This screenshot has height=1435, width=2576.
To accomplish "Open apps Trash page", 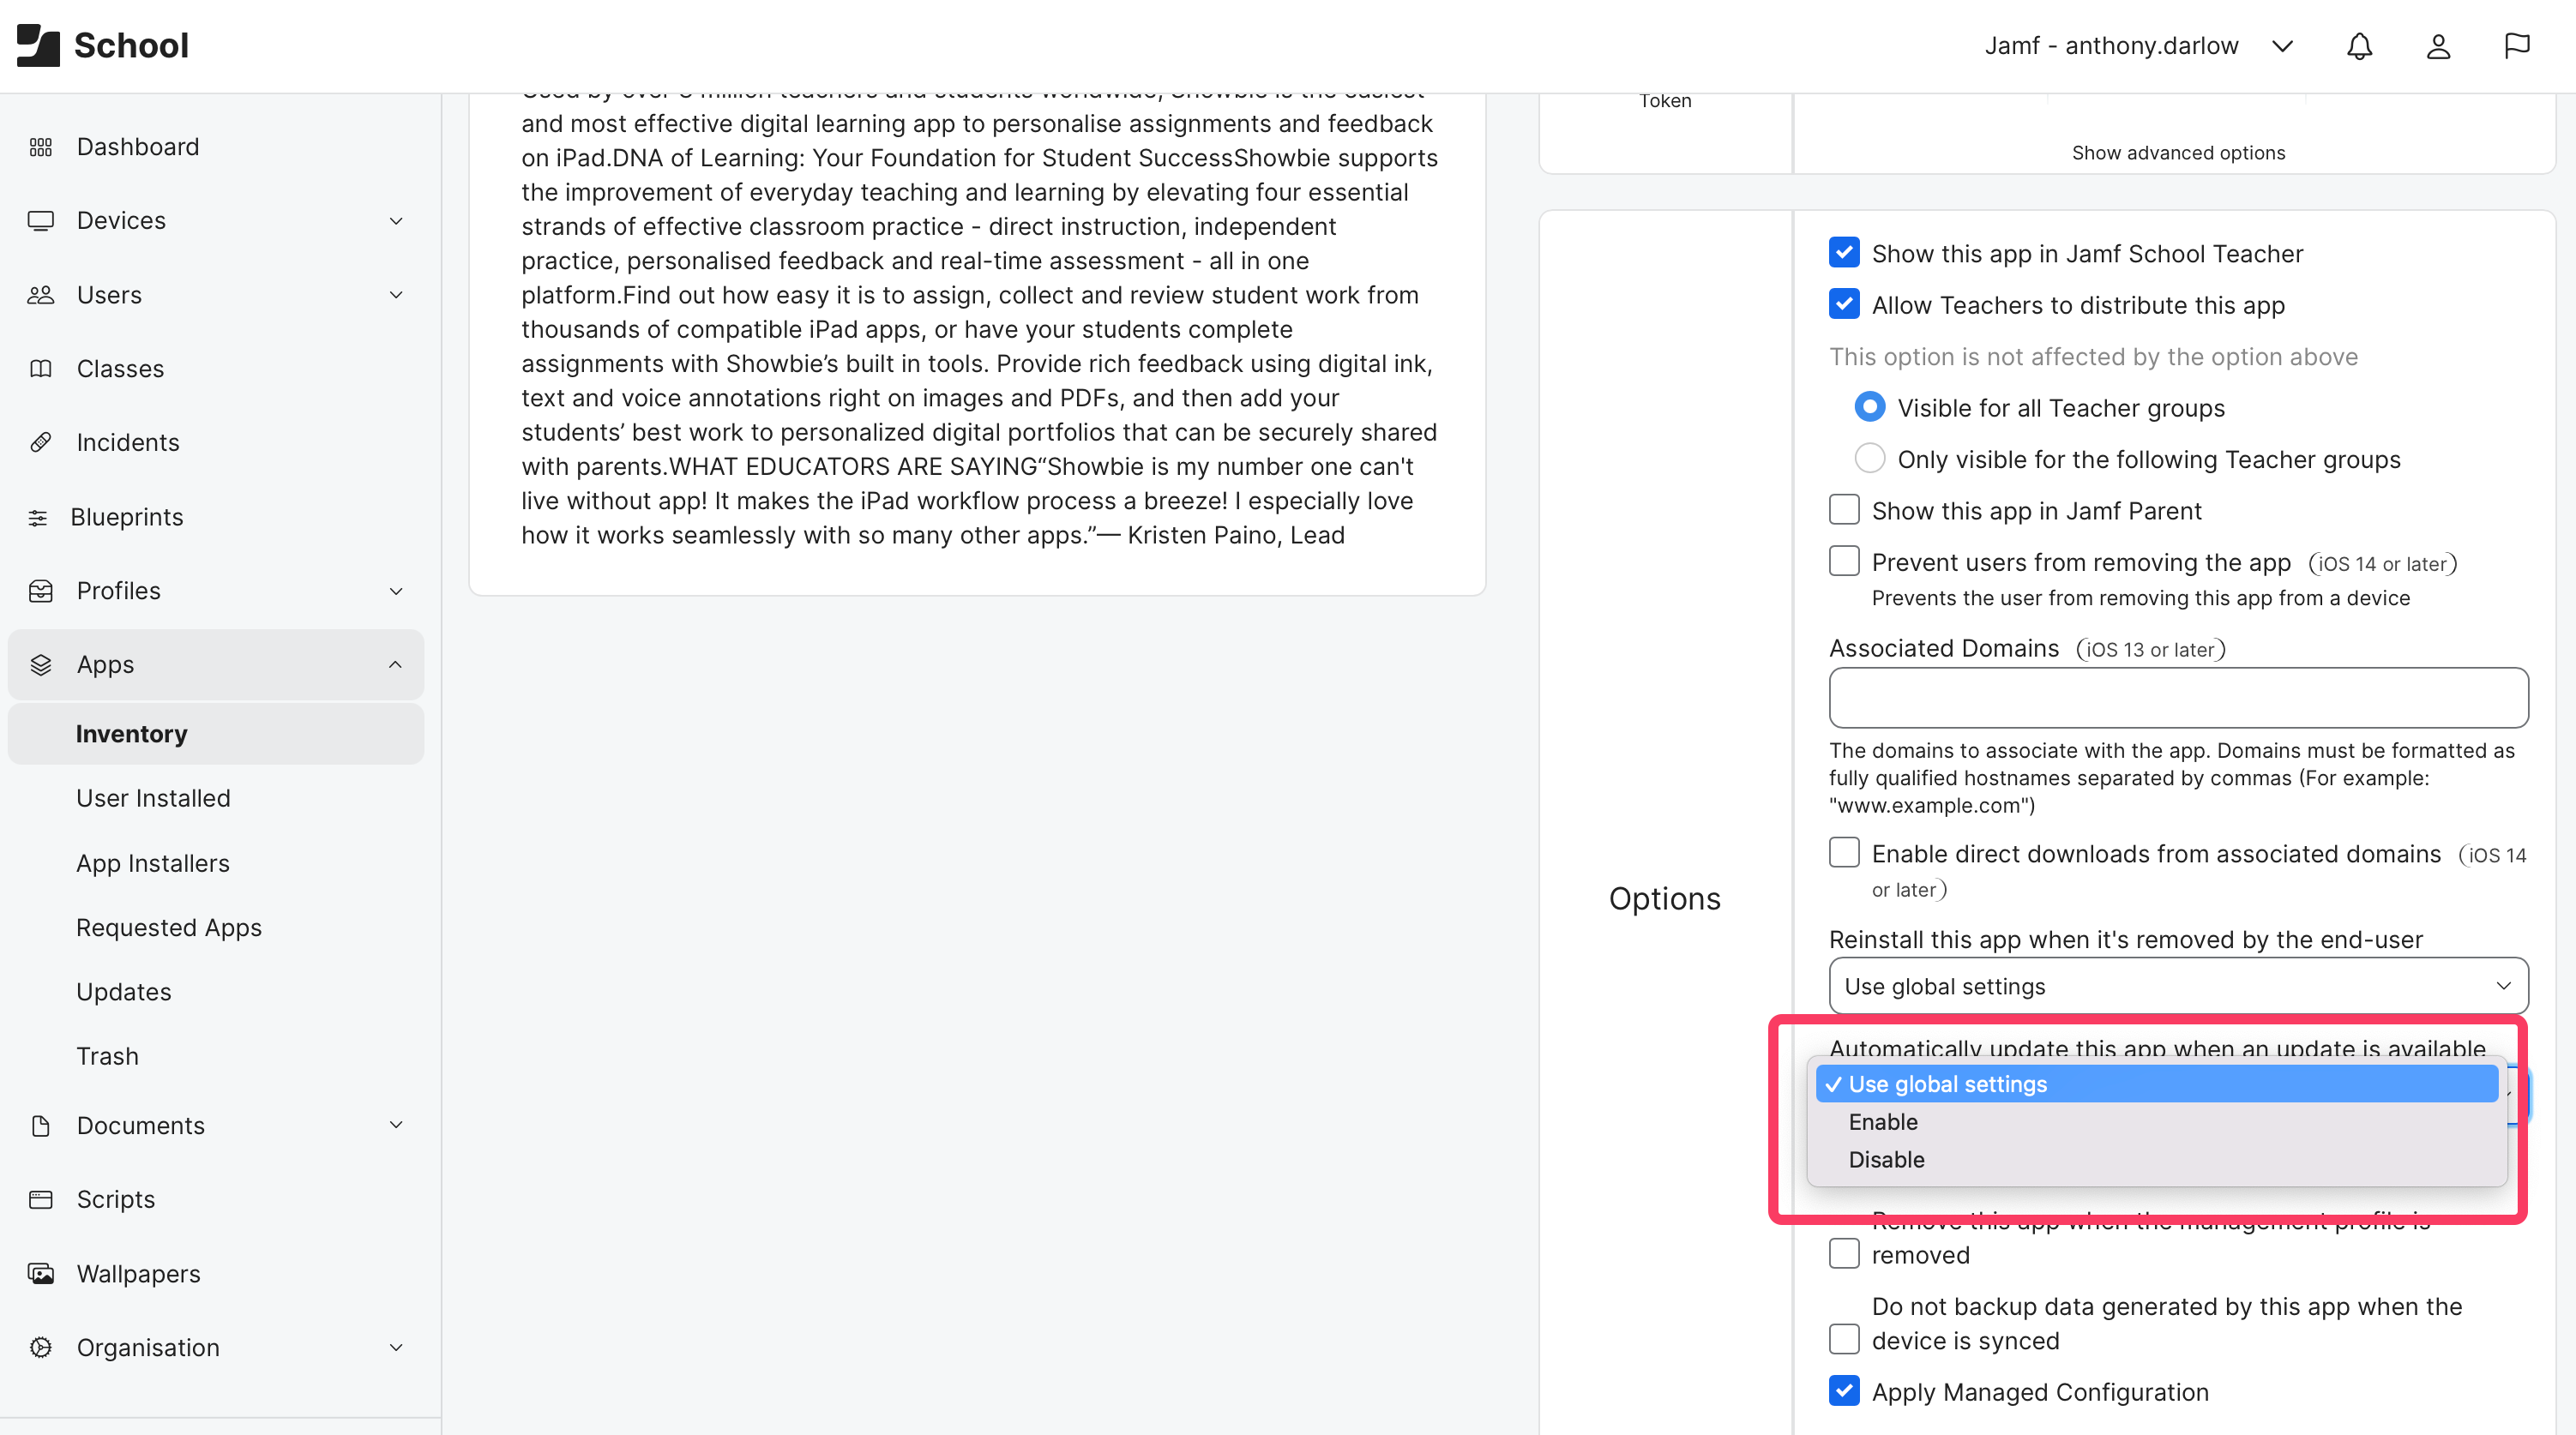I will pos(107,1056).
